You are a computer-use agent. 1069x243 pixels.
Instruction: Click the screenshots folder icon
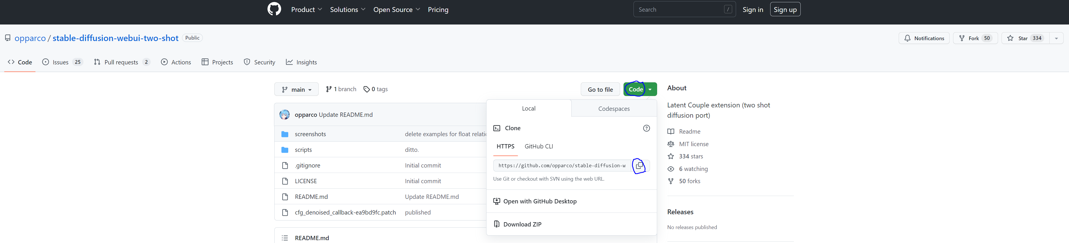pyautogui.click(x=285, y=134)
